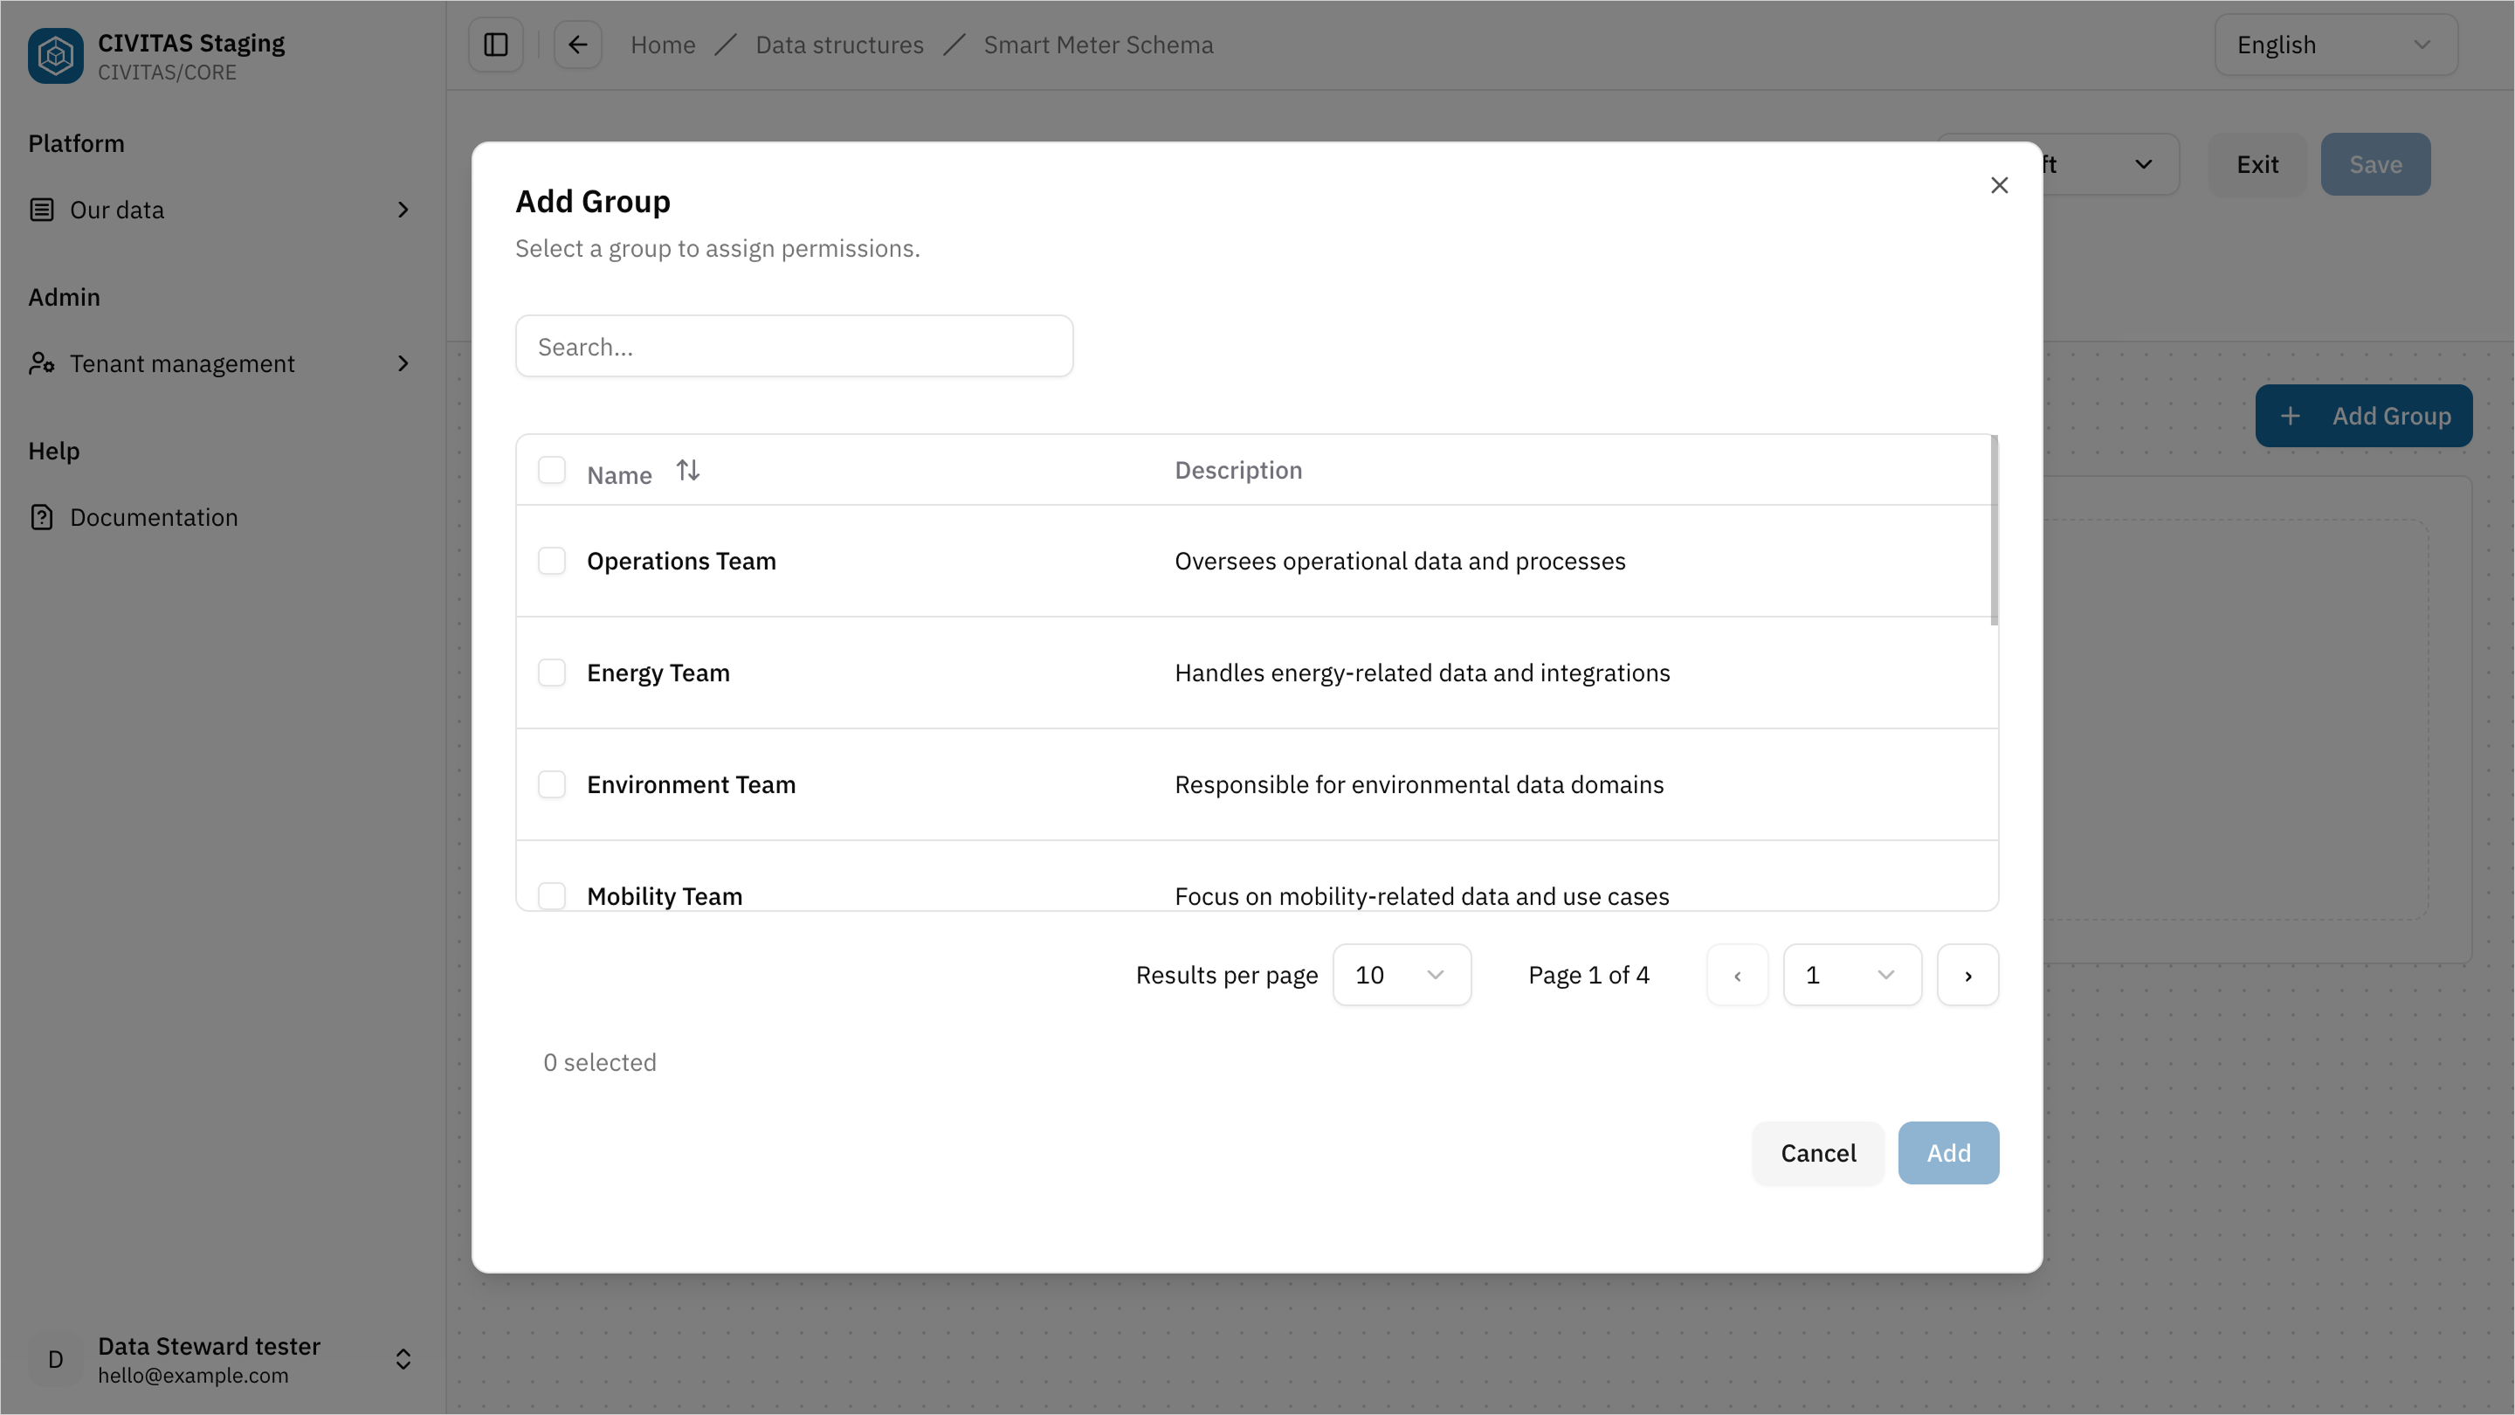Click the back arrow beside the breadcrumbs
Image resolution: width=2515 pixels, height=1415 pixels.
pyautogui.click(x=577, y=44)
